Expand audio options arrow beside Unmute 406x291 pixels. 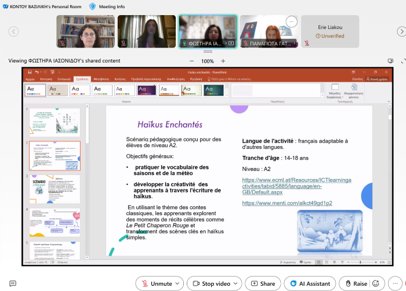pos(178,283)
